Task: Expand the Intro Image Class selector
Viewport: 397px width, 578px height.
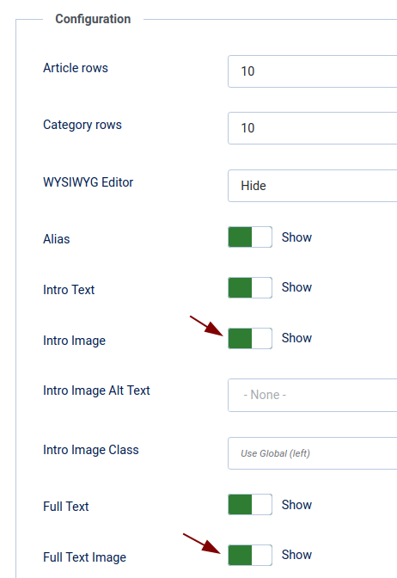Action: [312, 453]
